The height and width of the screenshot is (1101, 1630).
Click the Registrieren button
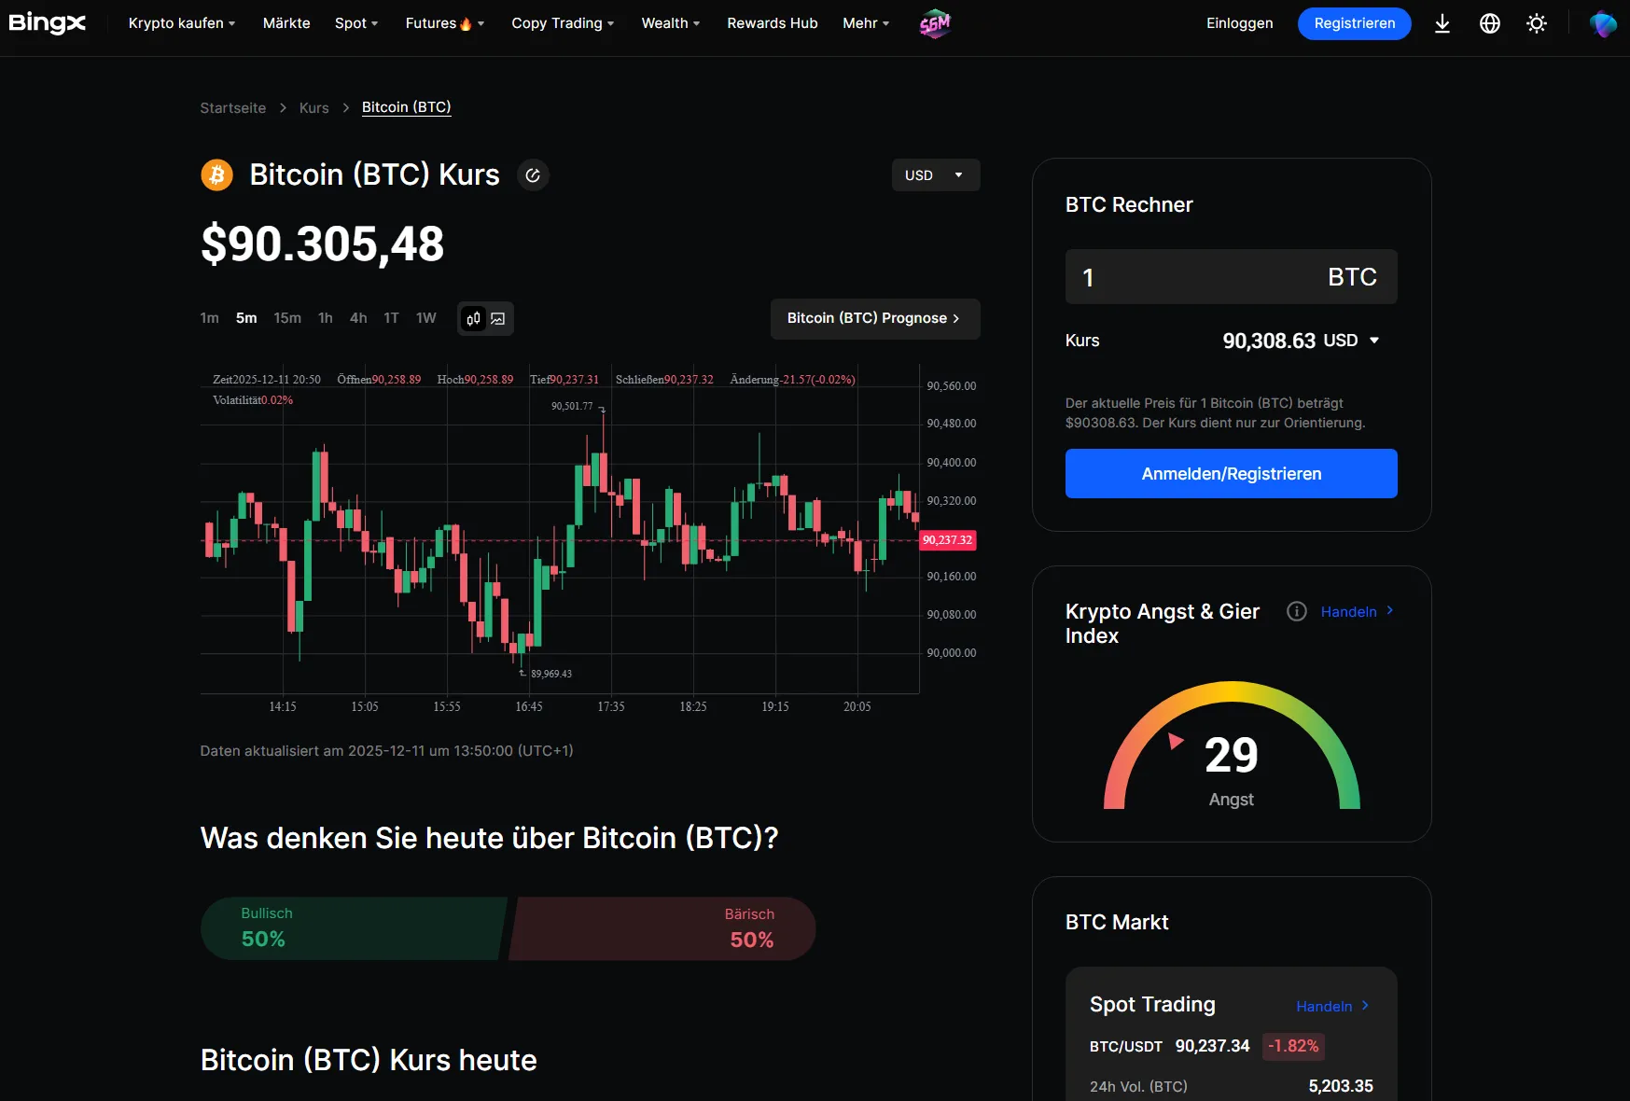point(1355,23)
